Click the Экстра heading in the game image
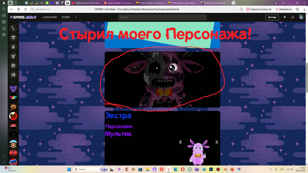The height and width of the screenshot is (173, 308). [118, 116]
